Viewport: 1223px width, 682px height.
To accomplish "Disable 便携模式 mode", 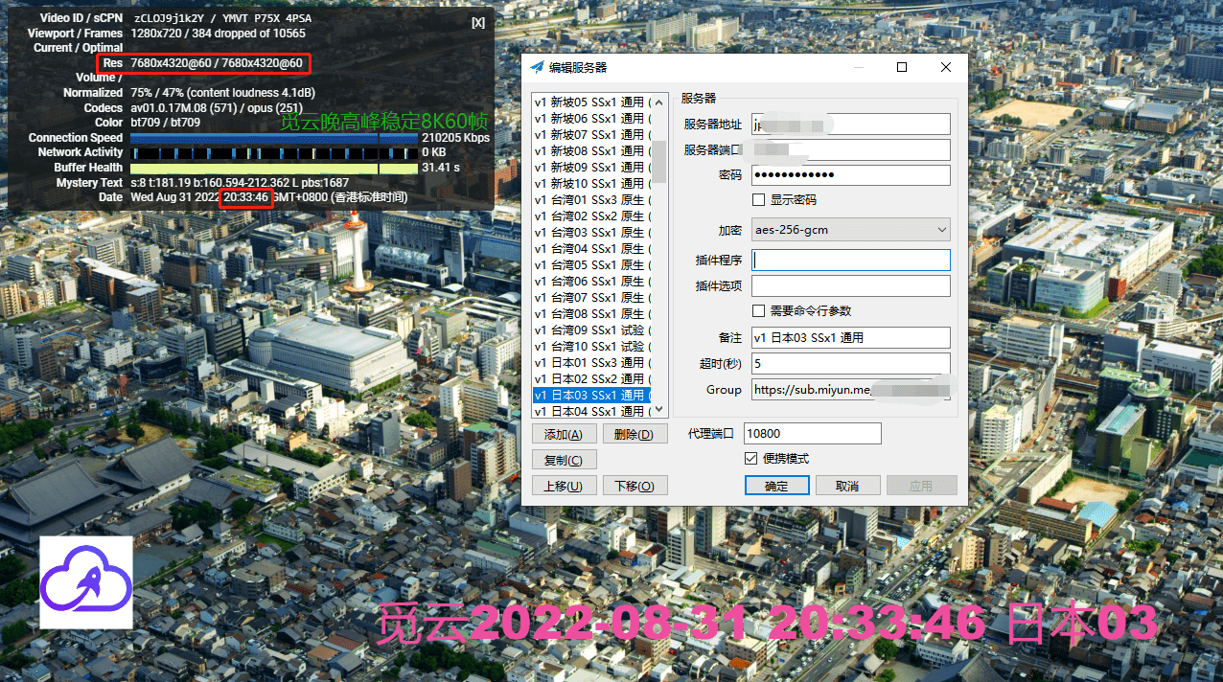I will pos(750,458).
